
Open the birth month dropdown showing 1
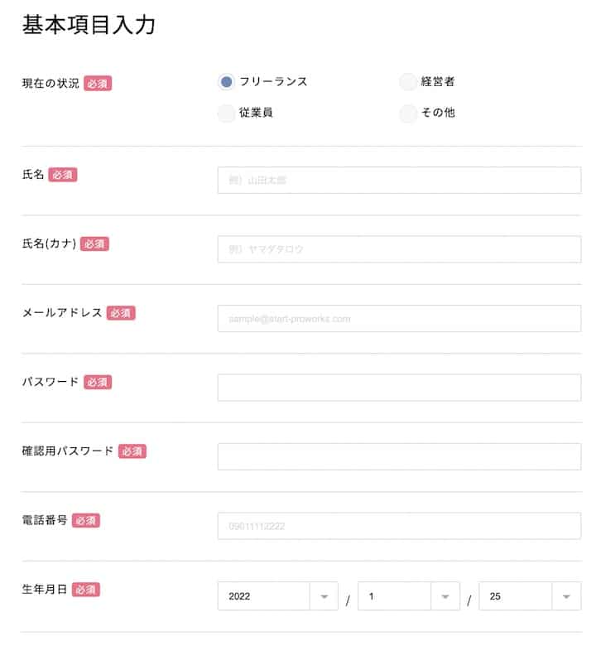click(x=409, y=596)
